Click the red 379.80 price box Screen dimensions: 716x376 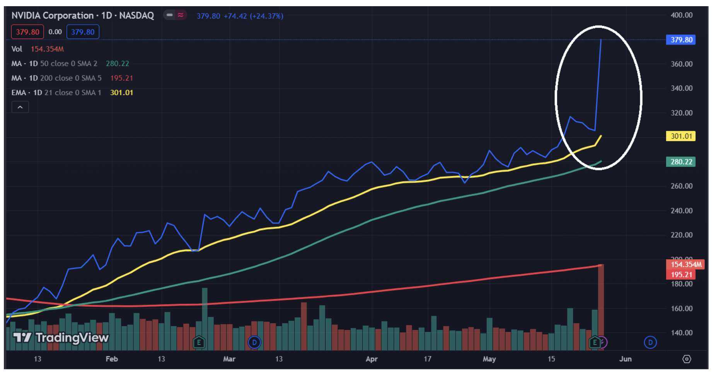pos(27,32)
